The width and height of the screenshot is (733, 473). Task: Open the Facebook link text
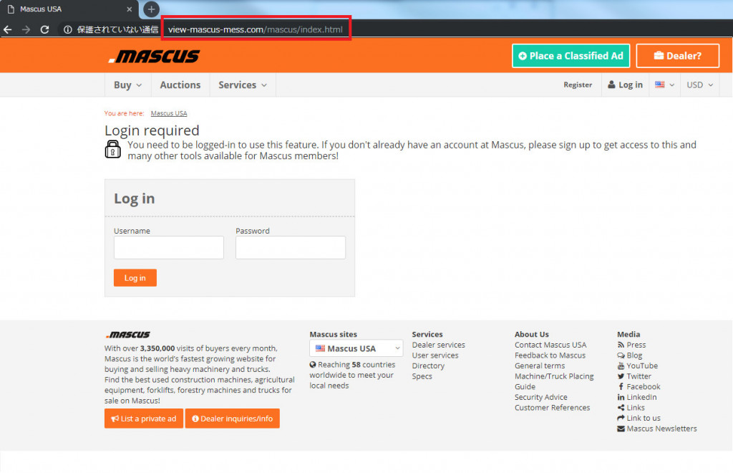point(644,387)
